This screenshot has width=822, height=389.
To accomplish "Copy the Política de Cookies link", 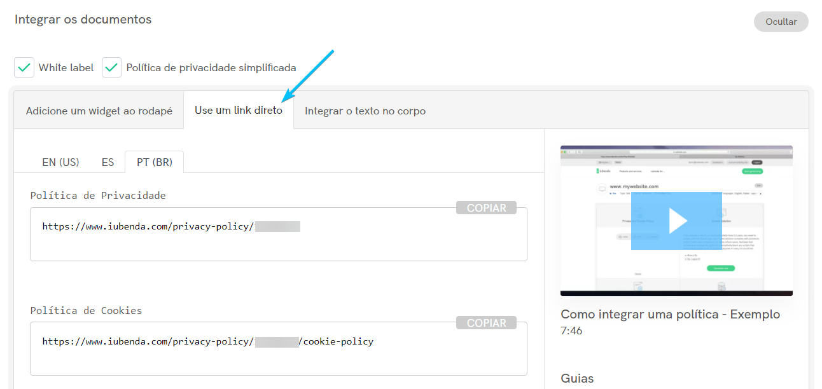I will (486, 322).
